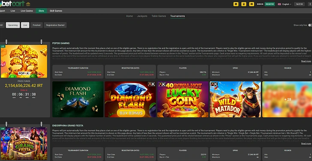Click PopOK Tournament Duration card

[x=78, y=72]
